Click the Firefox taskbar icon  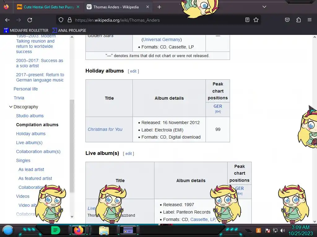tap(78, 230)
